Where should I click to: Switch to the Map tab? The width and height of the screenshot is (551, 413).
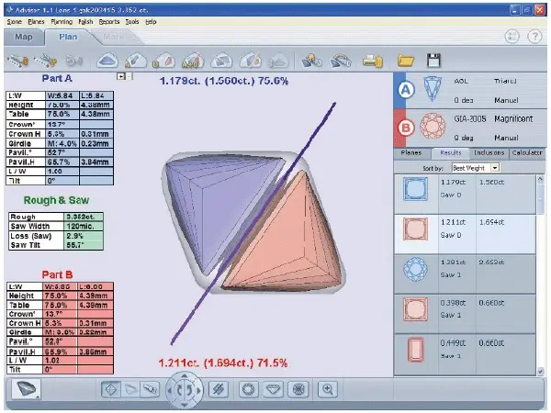pyautogui.click(x=24, y=37)
